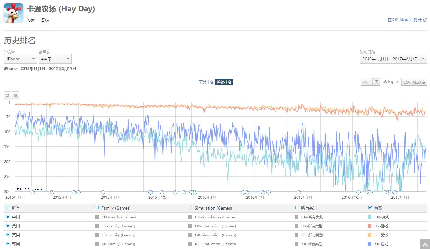Open the 在iOS Store中打开 link
The height and width of the screenshot is (249, 430).
[404, 20]
